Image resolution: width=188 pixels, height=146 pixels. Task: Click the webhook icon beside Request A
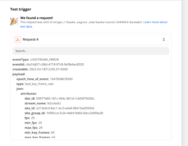click(18, 40)
